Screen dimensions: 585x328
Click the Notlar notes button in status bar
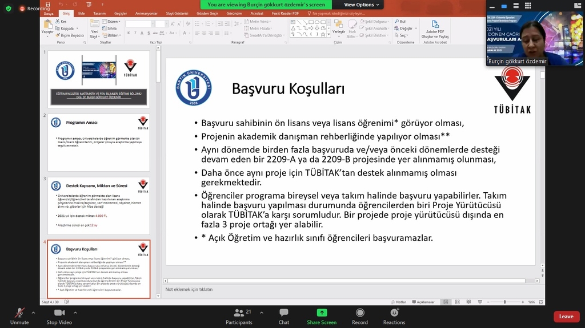398,302
